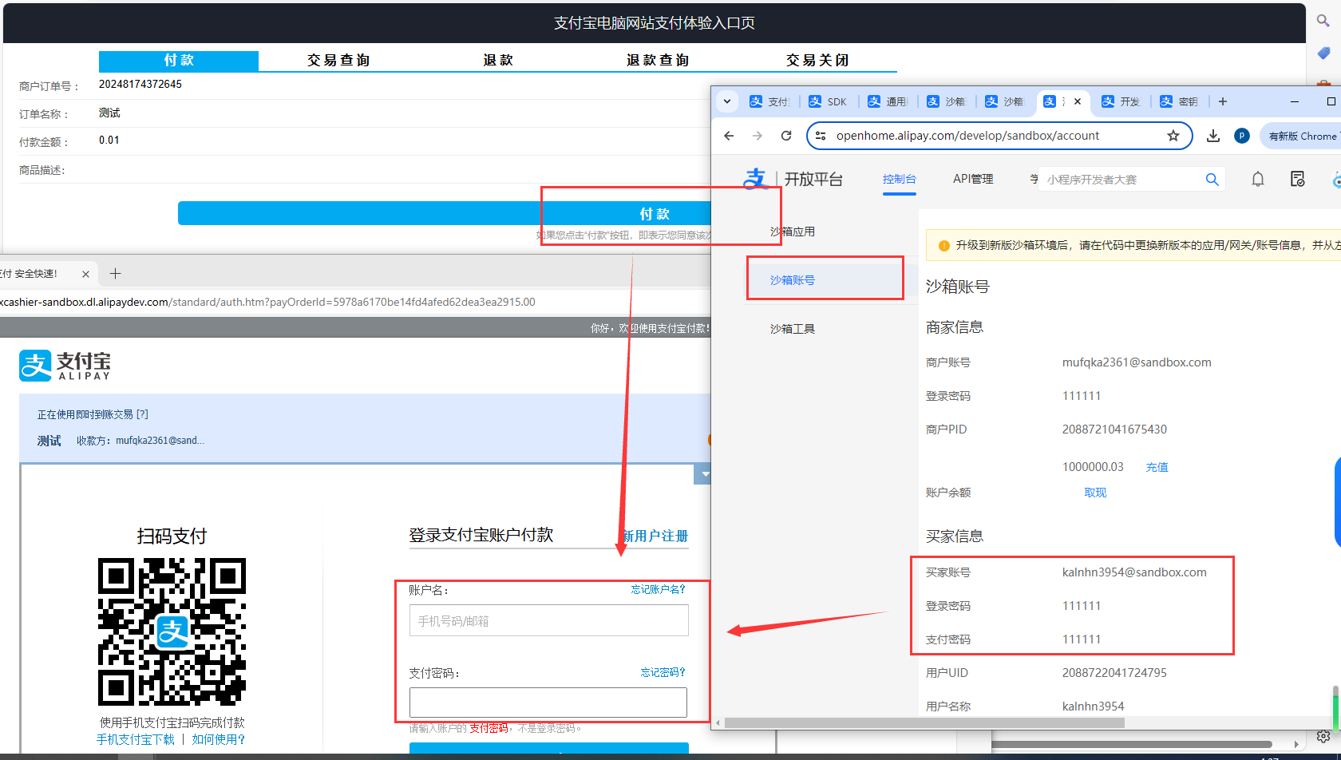The image size is (1341, 760).
Task: Click 忘记密码? link
Action: click(x=663, y=672)
